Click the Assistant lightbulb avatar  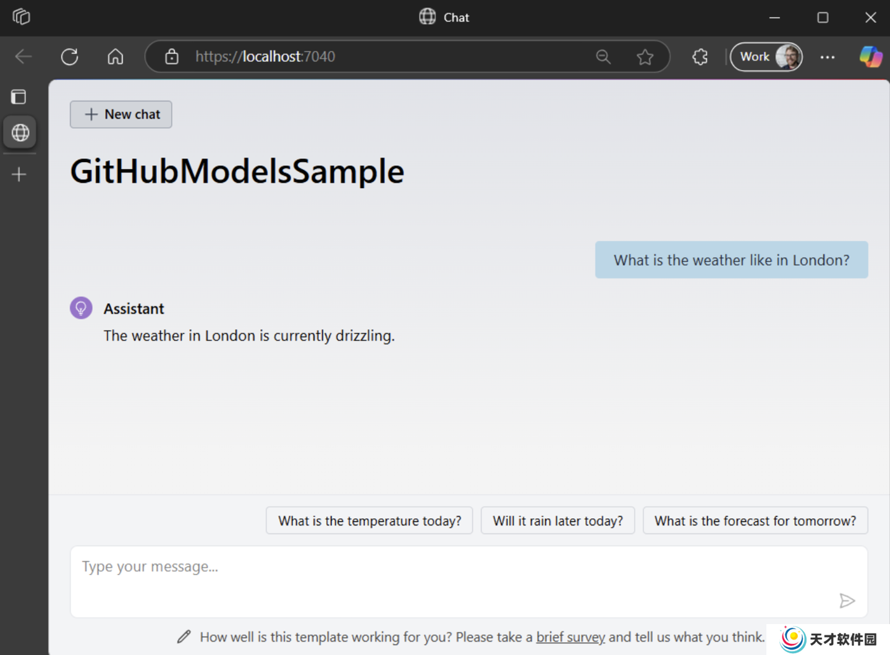point(81,308)
